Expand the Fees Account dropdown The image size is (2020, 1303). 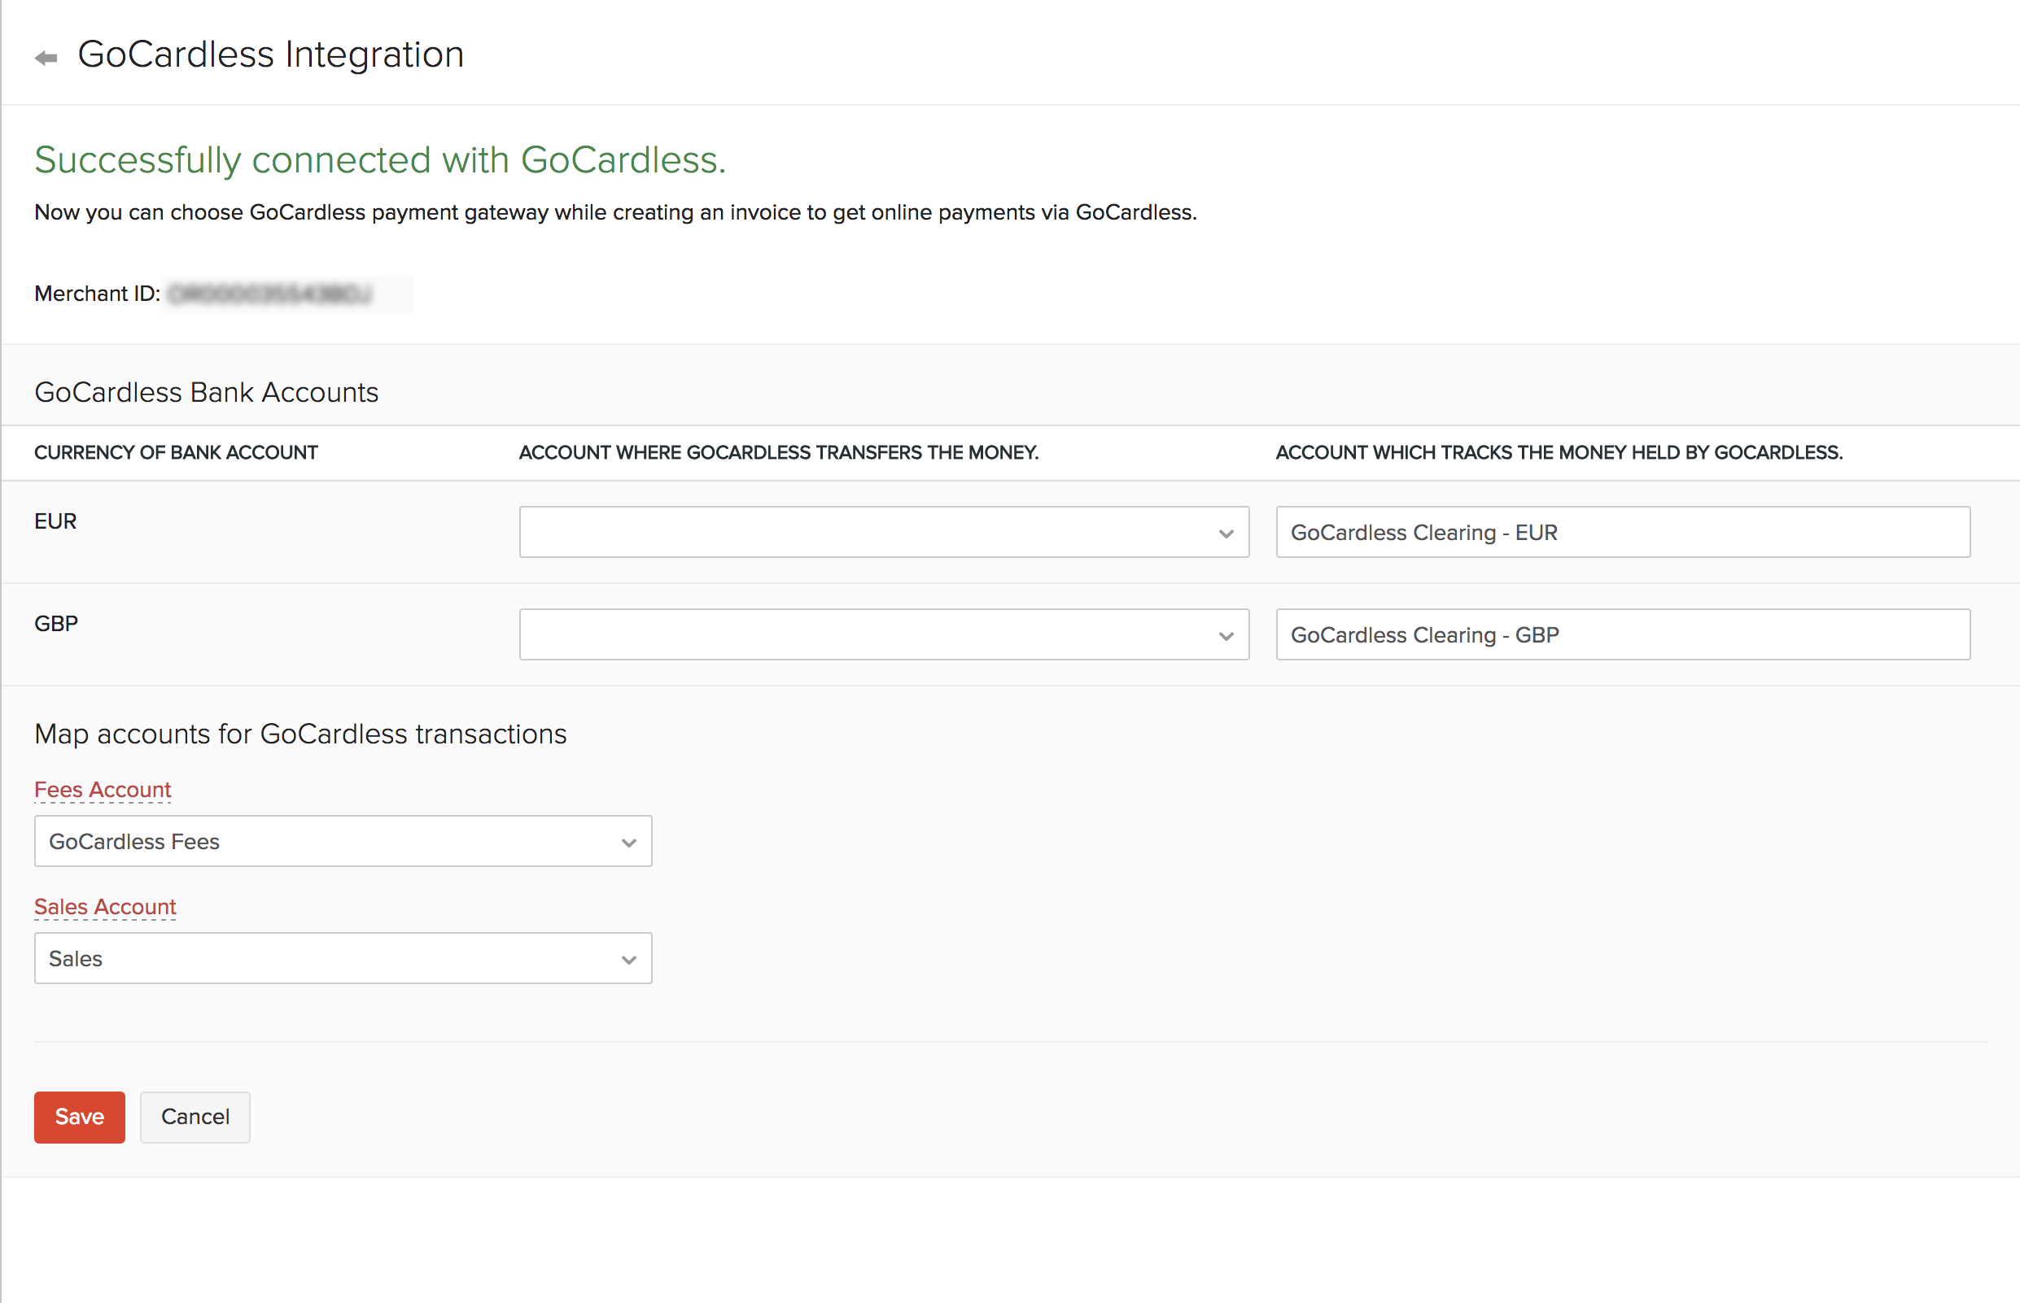pos(343,841)
